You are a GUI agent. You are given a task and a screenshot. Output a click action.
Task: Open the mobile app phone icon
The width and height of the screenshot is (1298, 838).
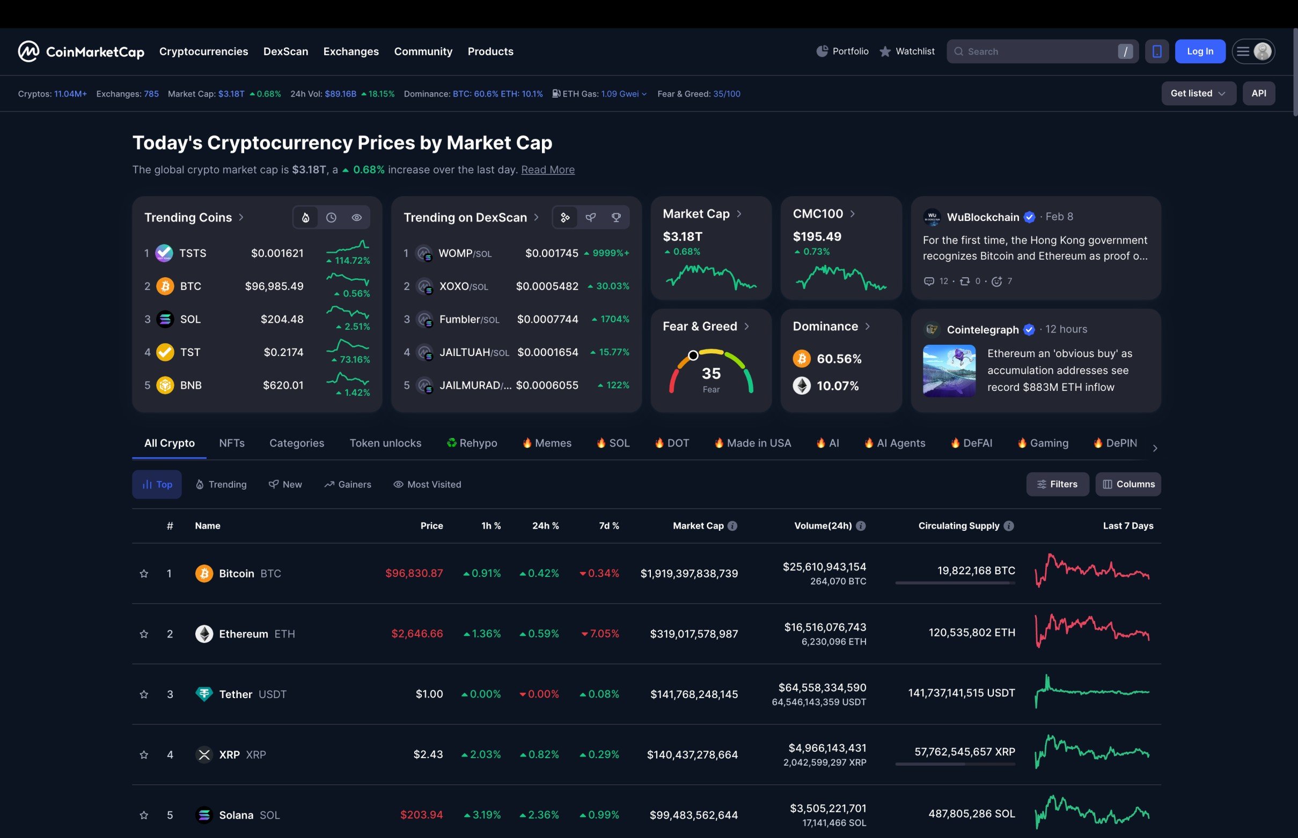pos(1156,51)
